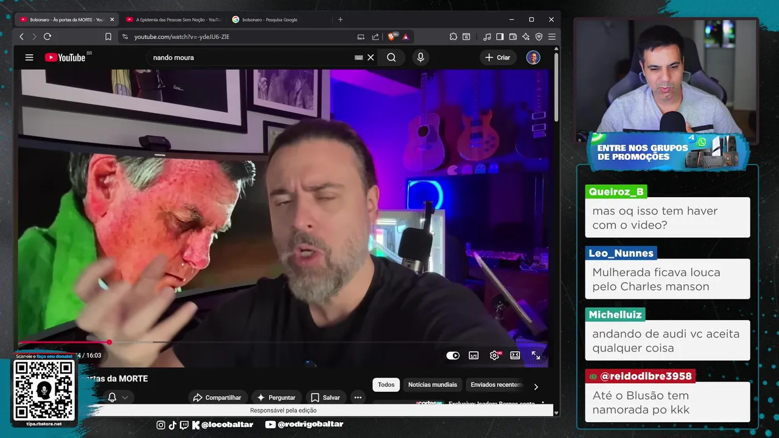Screen dimensions: 779x438
Task: Open the Leo AI sparkle icon
Action: tap(526, 36)
